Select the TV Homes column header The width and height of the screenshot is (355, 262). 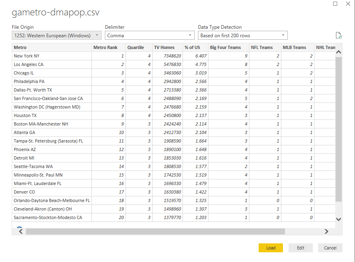pyautogui.click(x=168, y=47)
